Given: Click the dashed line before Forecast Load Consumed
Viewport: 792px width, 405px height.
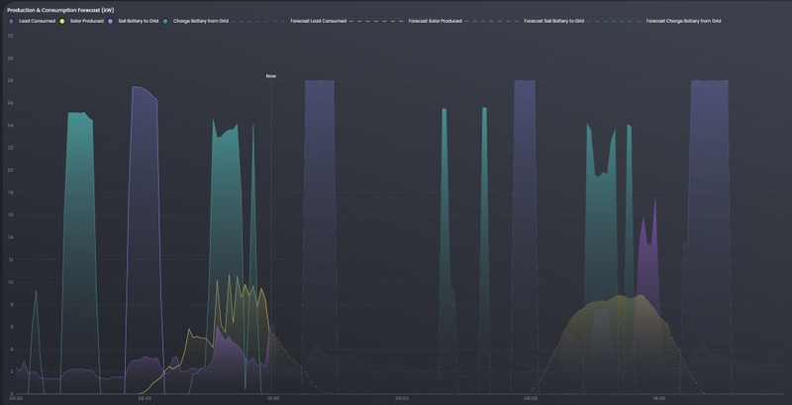Looking at the screenshot, I should click(259, 21).
